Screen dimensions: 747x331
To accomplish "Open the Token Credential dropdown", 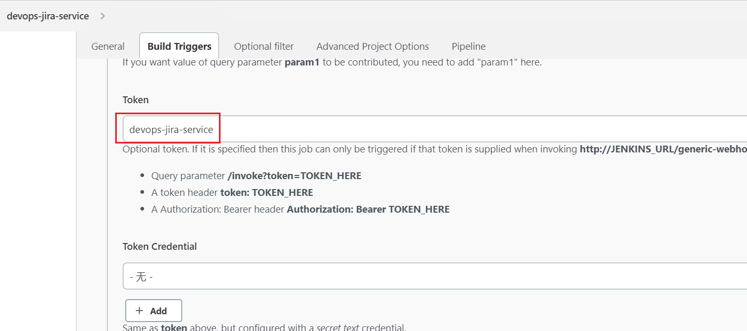I will (x=435, y=276).
